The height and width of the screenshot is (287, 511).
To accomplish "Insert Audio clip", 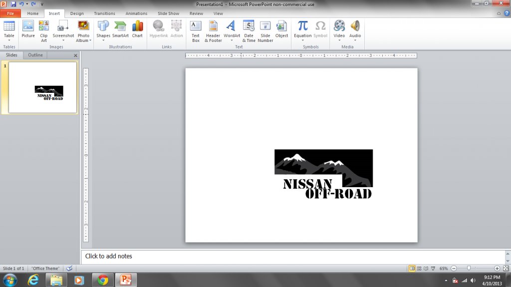I will coord(355,31).
